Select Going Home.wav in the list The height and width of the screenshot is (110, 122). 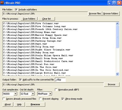pyautogui.click(x=30, y=32)
